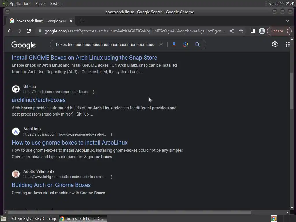The width and height of the screenshot is (296, 222).
Task: Click the vertical scrollbar thumb
Action: click(292, 91)
